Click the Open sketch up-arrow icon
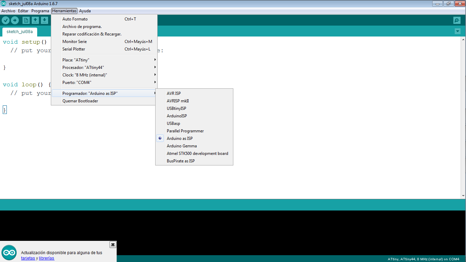The image size is (466, 262). click(35, 20)
